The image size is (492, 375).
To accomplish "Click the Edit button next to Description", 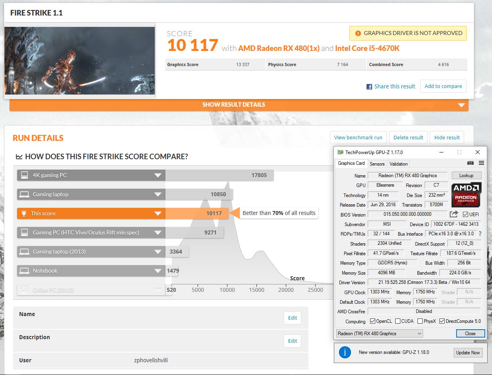I will click(292, 341).
